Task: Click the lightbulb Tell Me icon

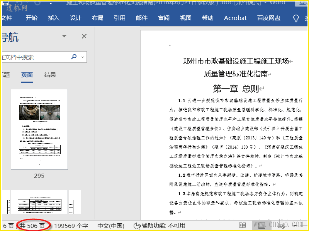Action: coord(296,18)
